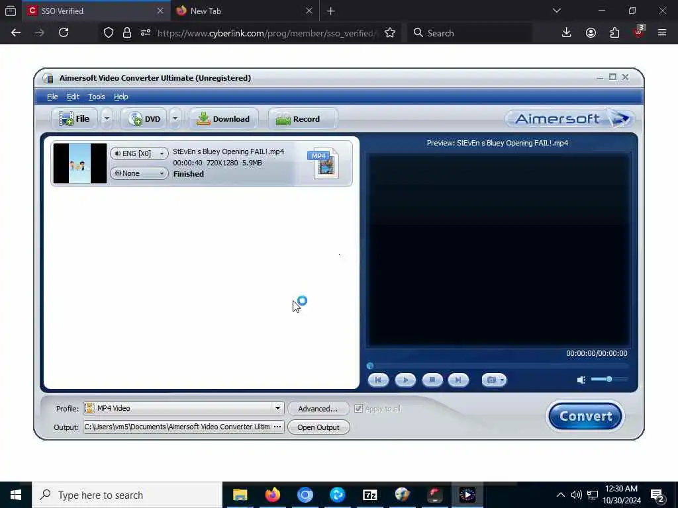Click the MP4 output format icon
Viewport: 678px width, 508px height.
click(323, 163)
